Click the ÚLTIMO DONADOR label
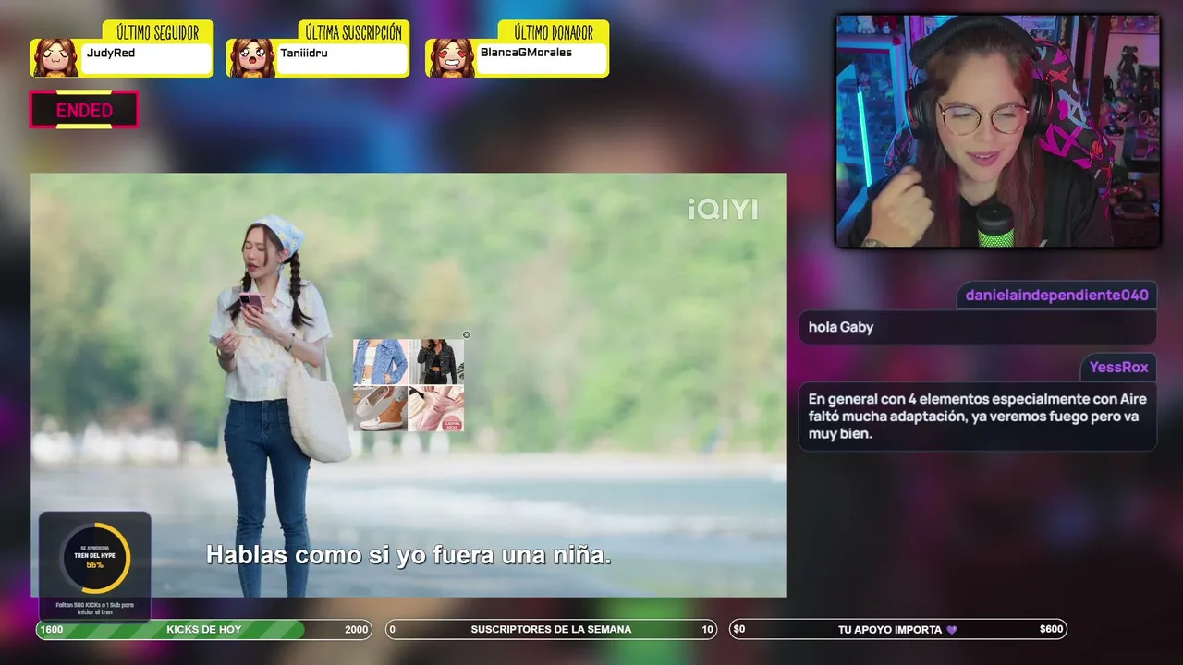Viewport: 1183px width, 665px height. point(553,33)
